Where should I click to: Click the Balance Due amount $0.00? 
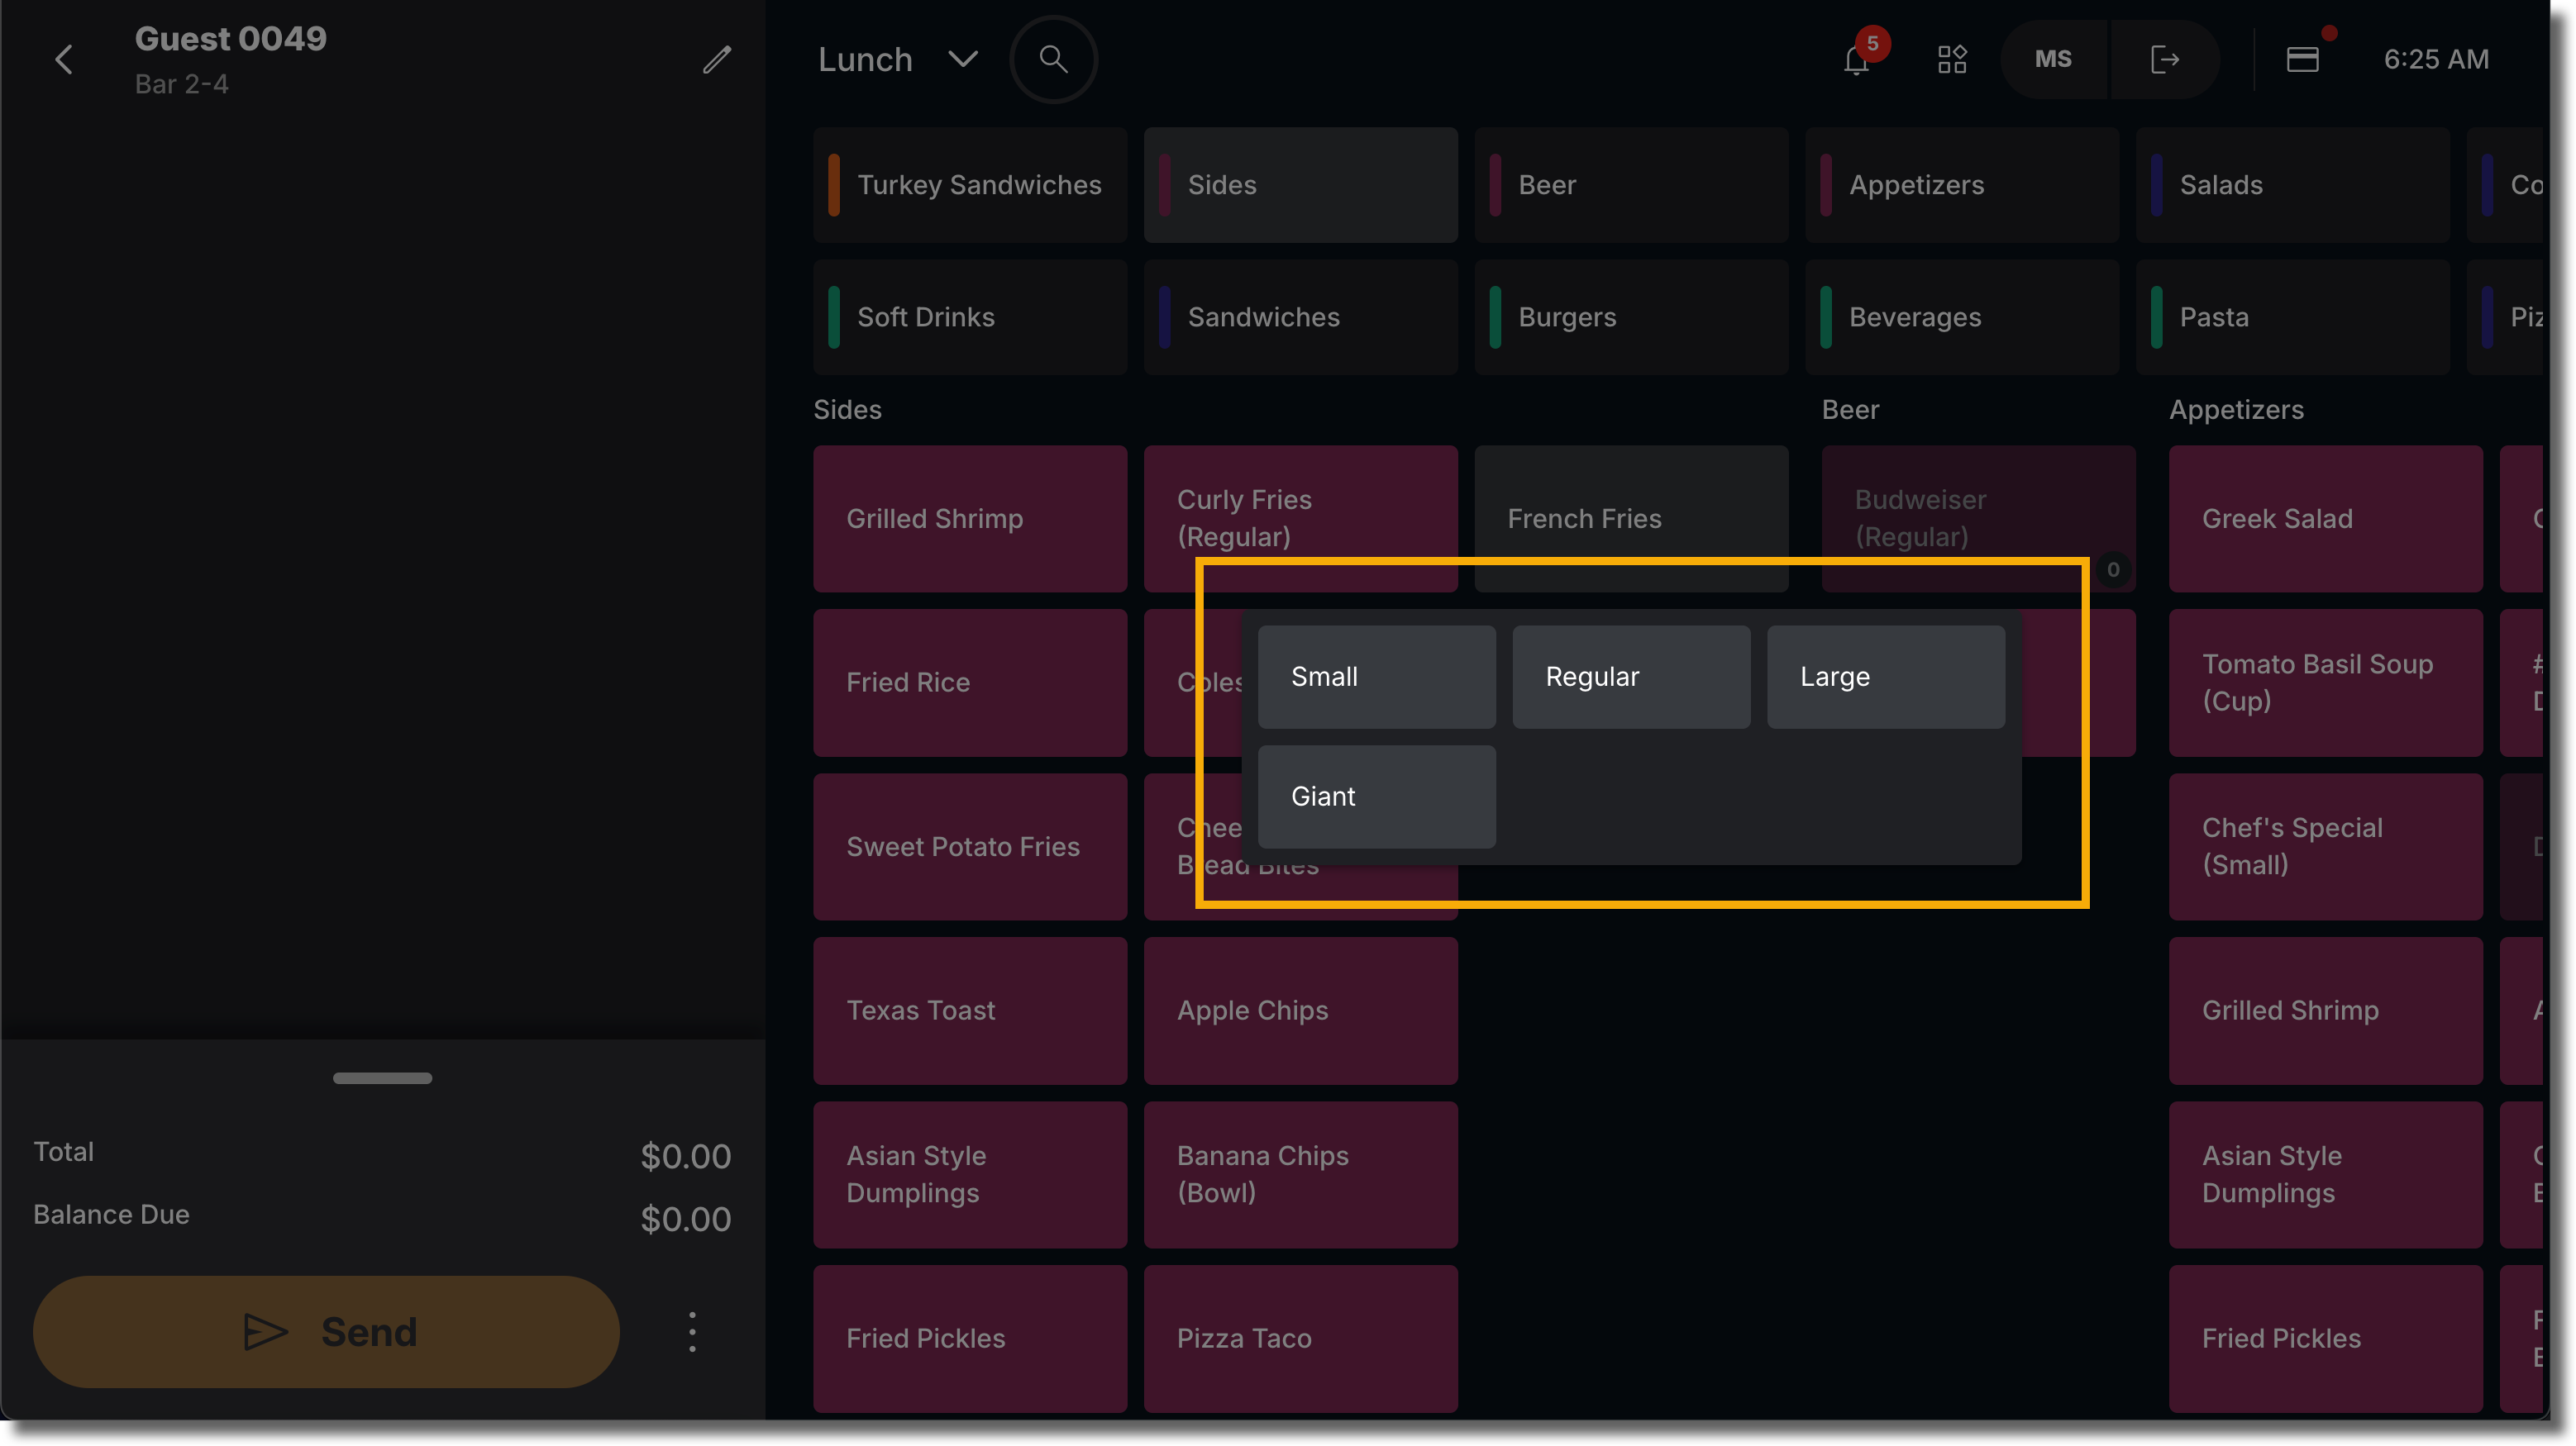(686, 1219)
